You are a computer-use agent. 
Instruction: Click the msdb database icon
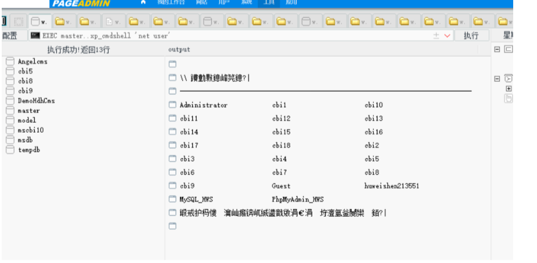coord(10,140)
